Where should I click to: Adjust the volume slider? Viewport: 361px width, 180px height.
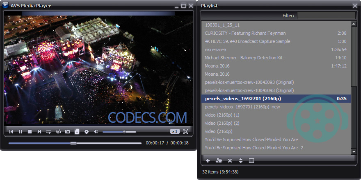click(x=119, y=132)
